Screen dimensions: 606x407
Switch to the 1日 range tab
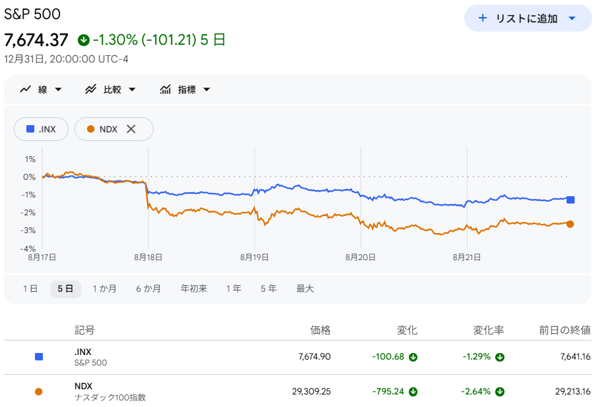click(x=30, y=289)
